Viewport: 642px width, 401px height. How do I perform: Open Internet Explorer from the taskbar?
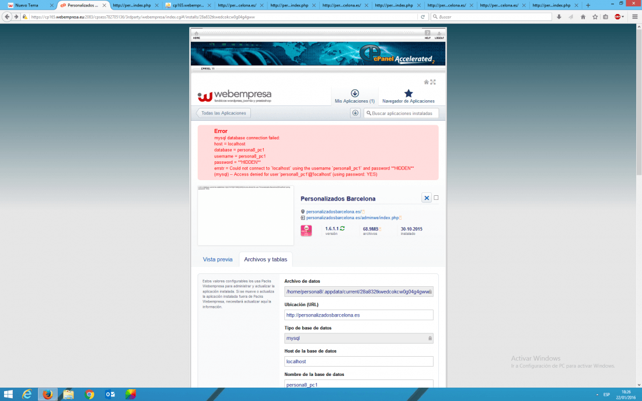click(x=27, y=395)
